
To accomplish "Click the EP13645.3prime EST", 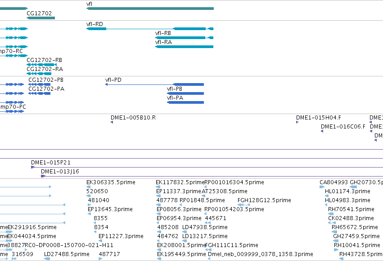I will click(89, 214).
